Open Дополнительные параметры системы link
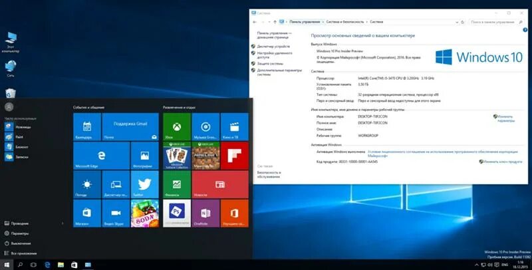532x270 pixels. point(279,72)
